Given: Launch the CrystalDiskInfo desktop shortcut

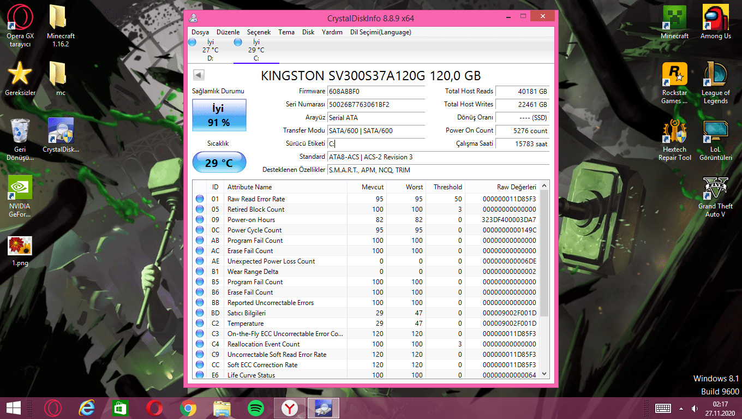Looking at the screenshot, I should [x=61, y=135].
